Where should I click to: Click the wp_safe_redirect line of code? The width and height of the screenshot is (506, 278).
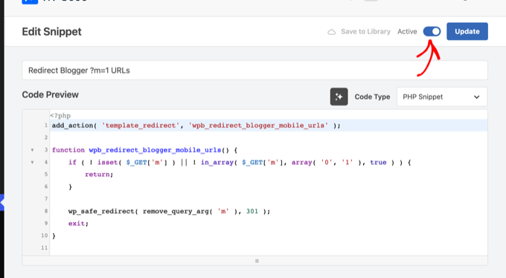(x=169, y=211)
